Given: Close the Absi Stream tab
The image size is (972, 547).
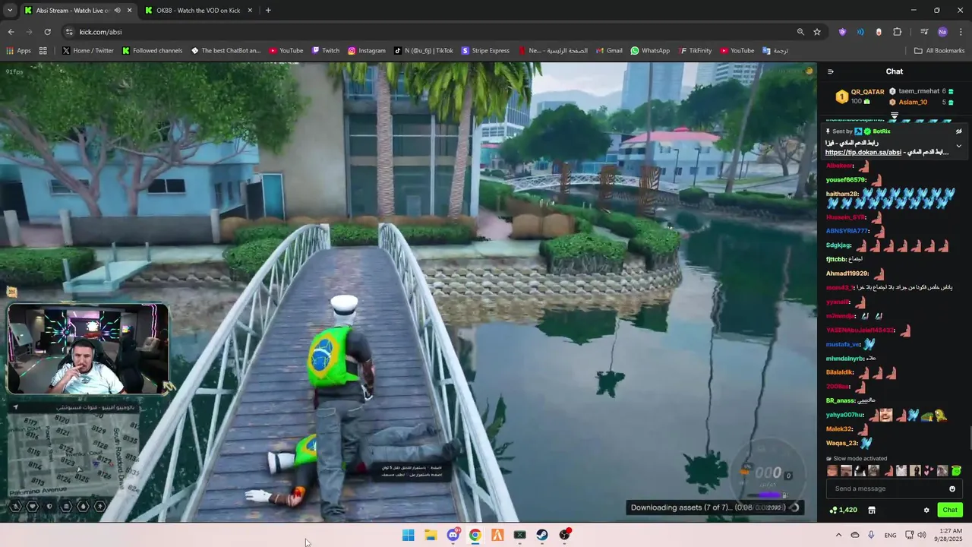Looking at the screenshot, I should (x=129, y=11).
